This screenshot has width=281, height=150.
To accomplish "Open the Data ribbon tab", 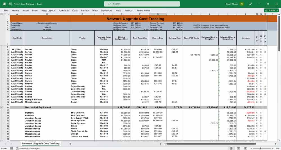I will [75, 11].
